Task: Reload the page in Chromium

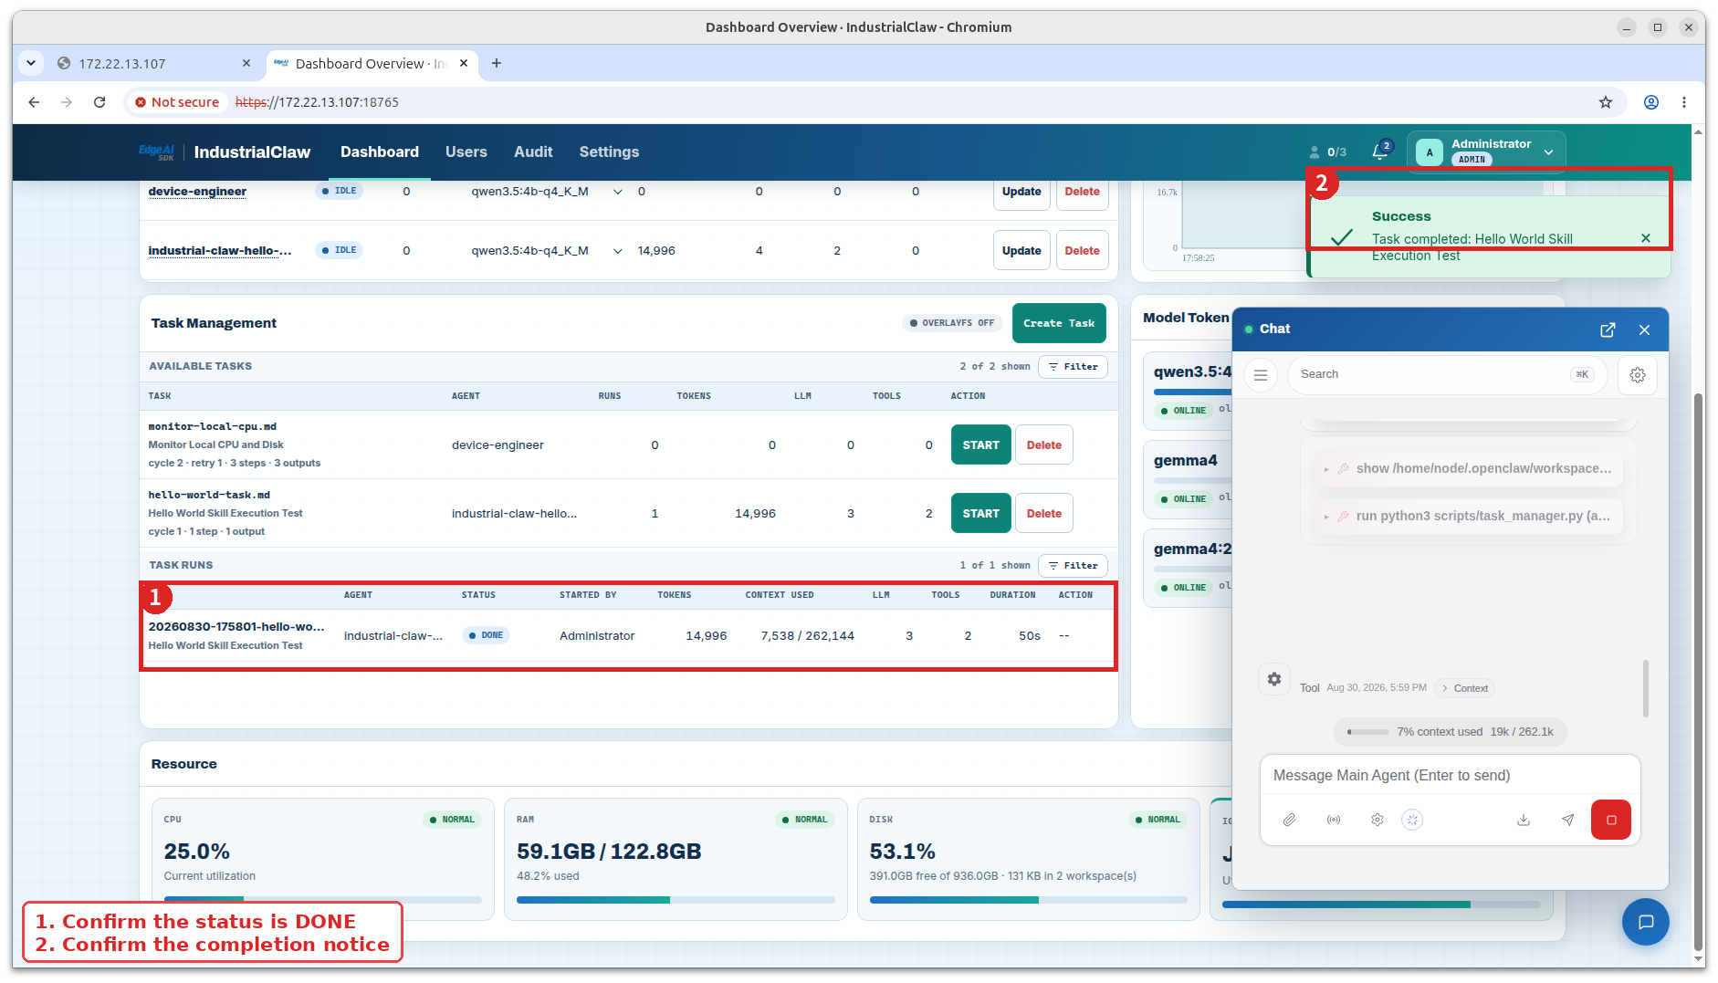Action: pyautogui.click(x=100, y=102)
